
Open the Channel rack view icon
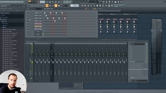[88, 6]
